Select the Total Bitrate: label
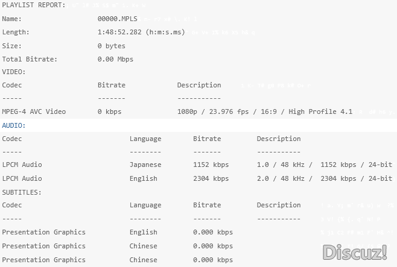 tap(30, 59)
